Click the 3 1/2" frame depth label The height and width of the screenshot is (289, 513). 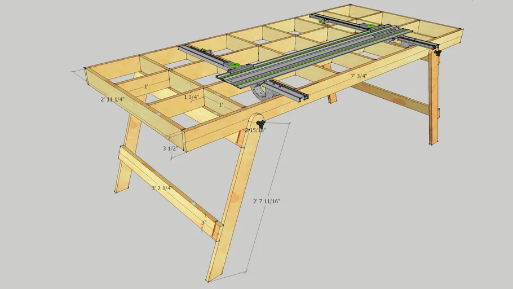(x=170, y=148)
